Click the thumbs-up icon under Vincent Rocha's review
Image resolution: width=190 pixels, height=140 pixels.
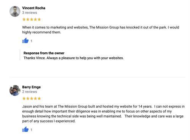(25, 41)
